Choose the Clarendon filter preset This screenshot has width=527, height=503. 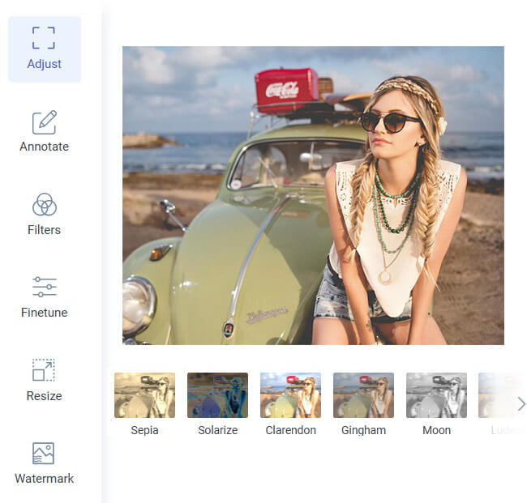[x=290, y=395]
